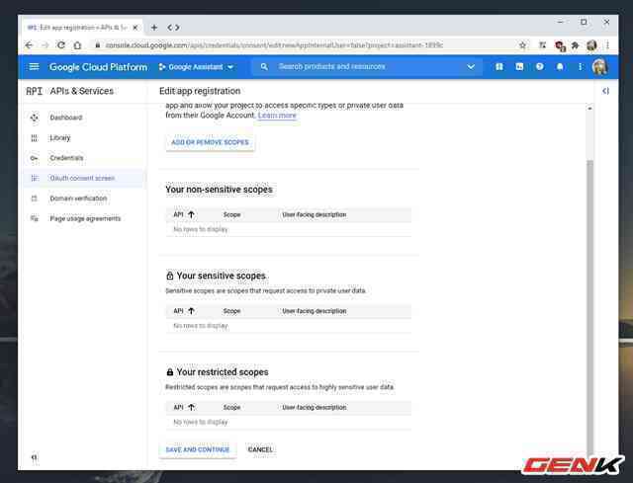Open the puzzle-piece extensions icon

pos(575,45)
